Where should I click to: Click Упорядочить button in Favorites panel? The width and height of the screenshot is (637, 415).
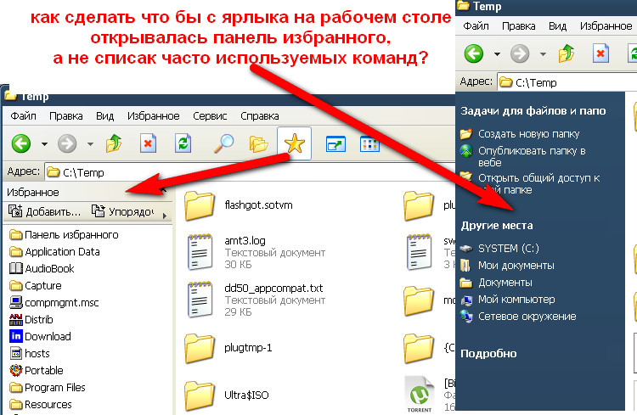[x=122, y=211]
